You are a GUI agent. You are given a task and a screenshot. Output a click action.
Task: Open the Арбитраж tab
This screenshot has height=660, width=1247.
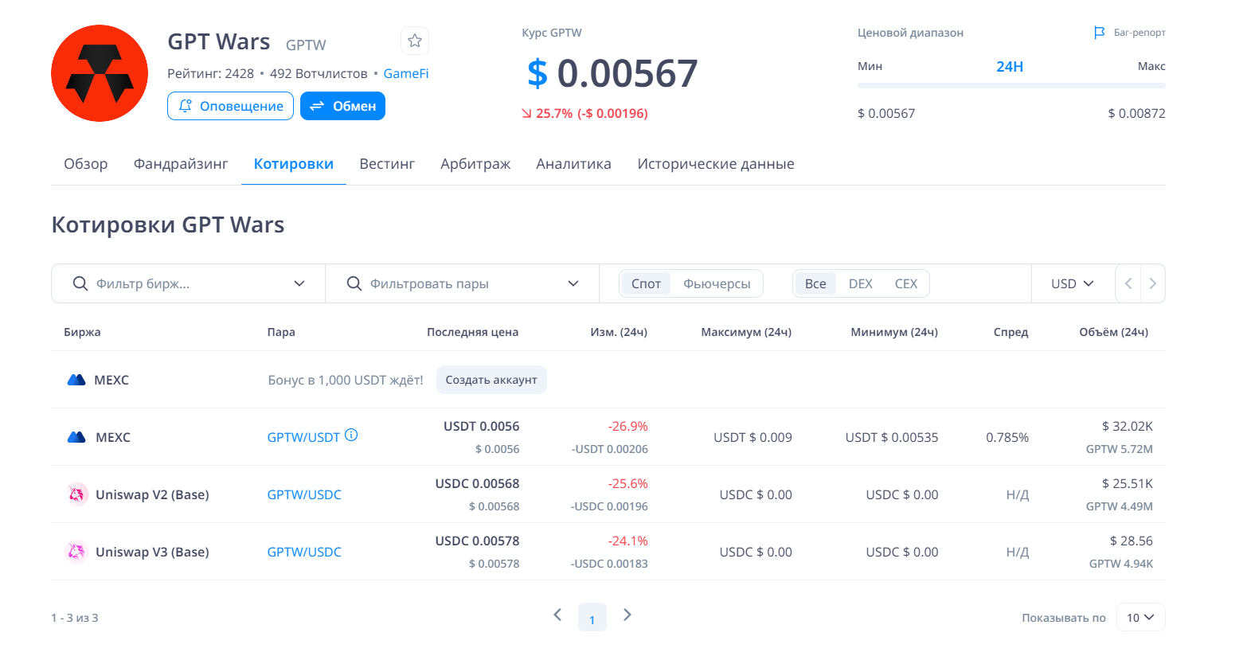475,164
